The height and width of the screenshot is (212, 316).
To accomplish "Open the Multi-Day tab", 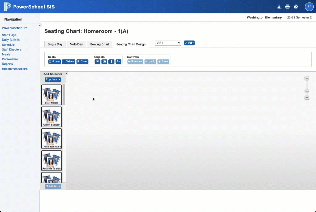I will coord(76,44).
